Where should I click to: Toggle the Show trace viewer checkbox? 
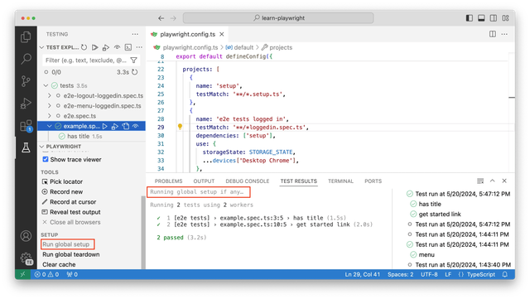point(46,159)
